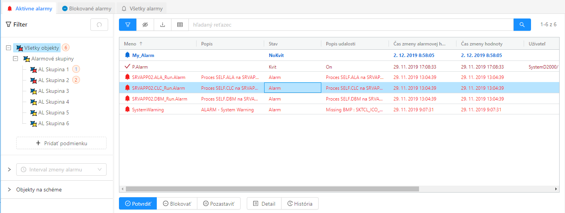Open the table columns settings icon

click(180, 25)
